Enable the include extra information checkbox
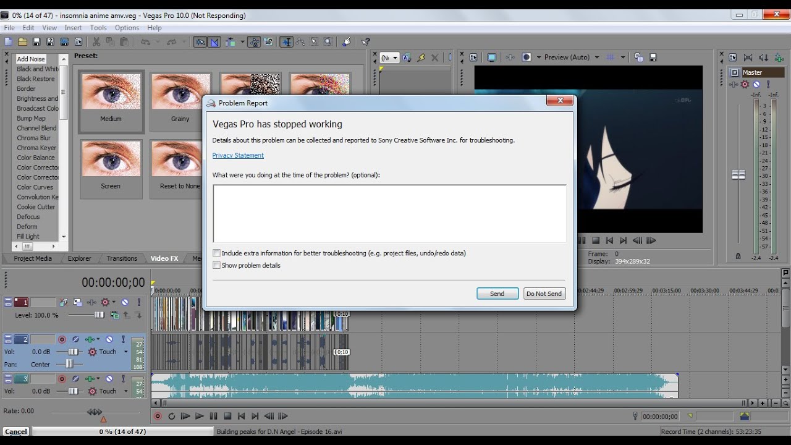The width and height of the screenshot is (791, 445). coord(216,253)
